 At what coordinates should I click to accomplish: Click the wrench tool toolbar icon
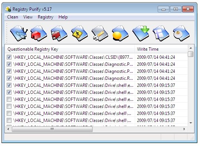[100, 33]
